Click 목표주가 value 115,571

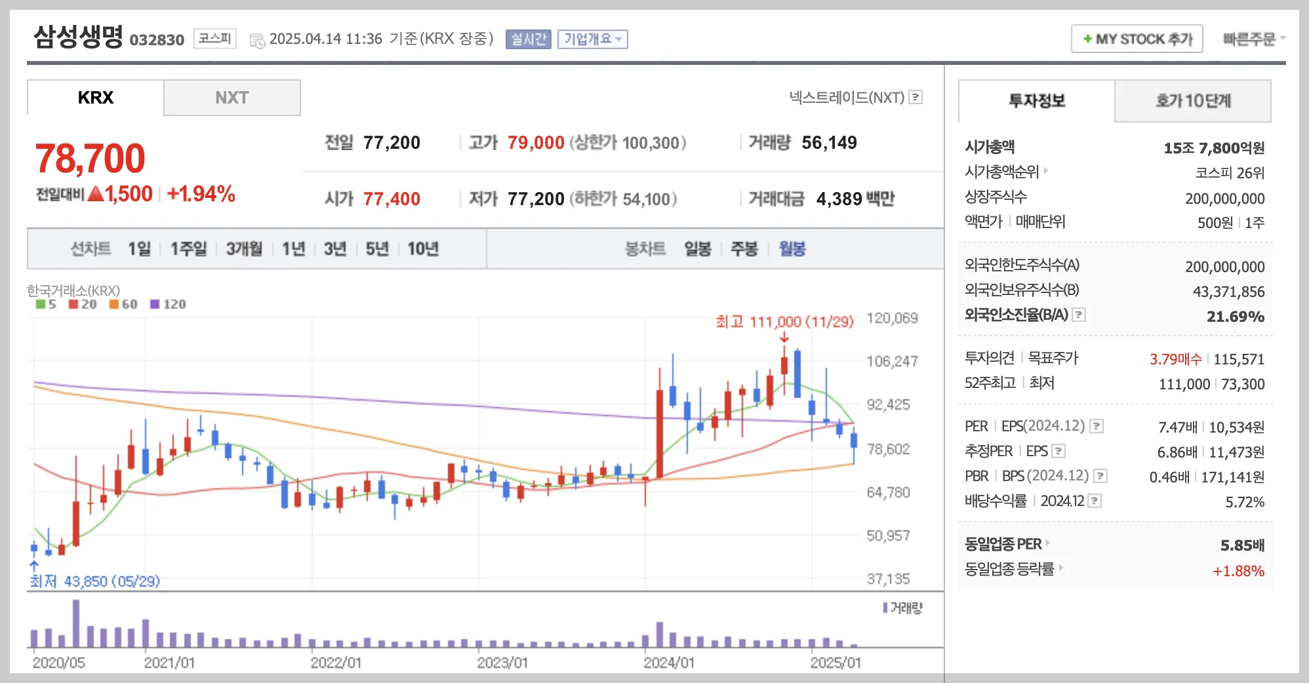(1239, 359)
